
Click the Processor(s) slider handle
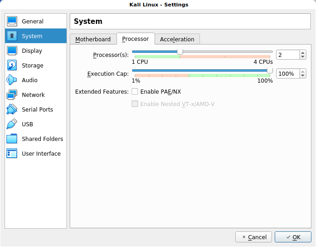click(180, 52)
